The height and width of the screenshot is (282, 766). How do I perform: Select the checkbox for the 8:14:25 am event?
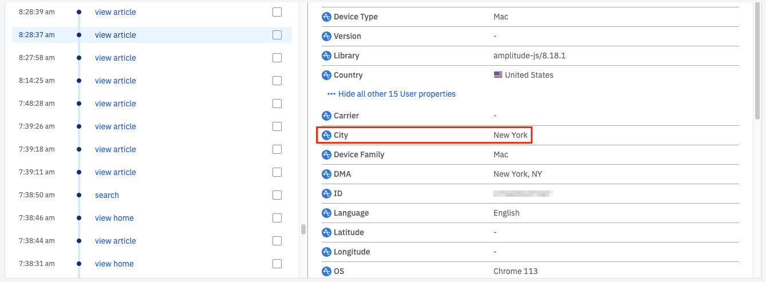[x=277, y=81]
